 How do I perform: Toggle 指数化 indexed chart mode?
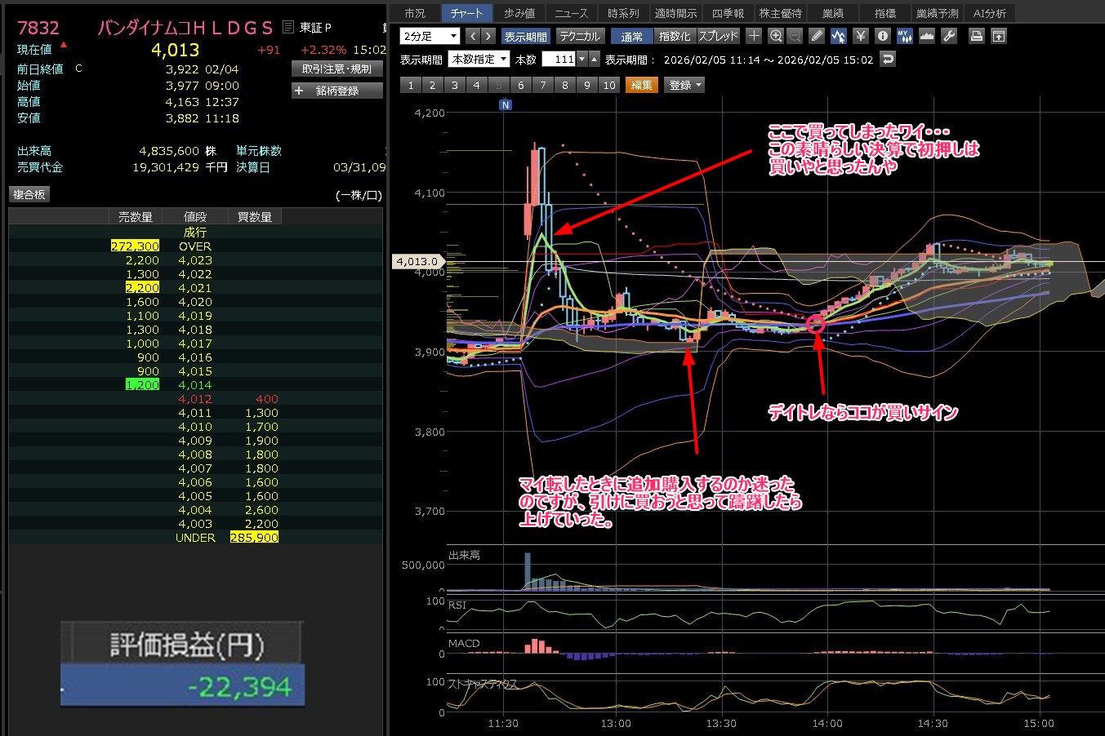[675, 36]
